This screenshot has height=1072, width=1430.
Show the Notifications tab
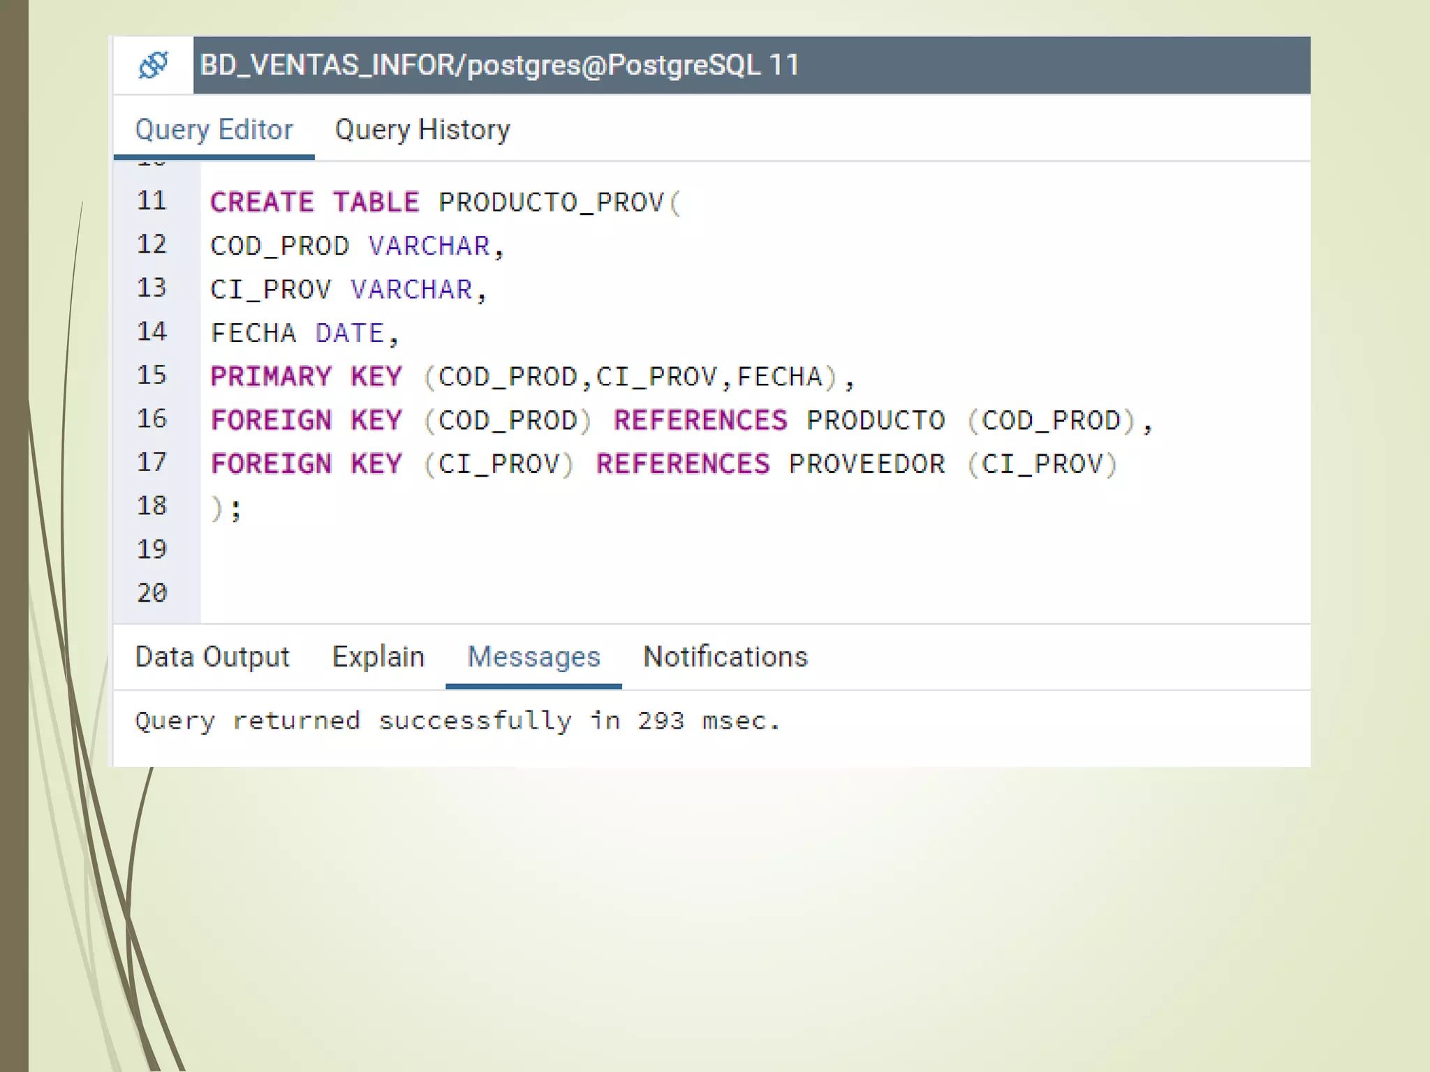(x=725, y=657)
